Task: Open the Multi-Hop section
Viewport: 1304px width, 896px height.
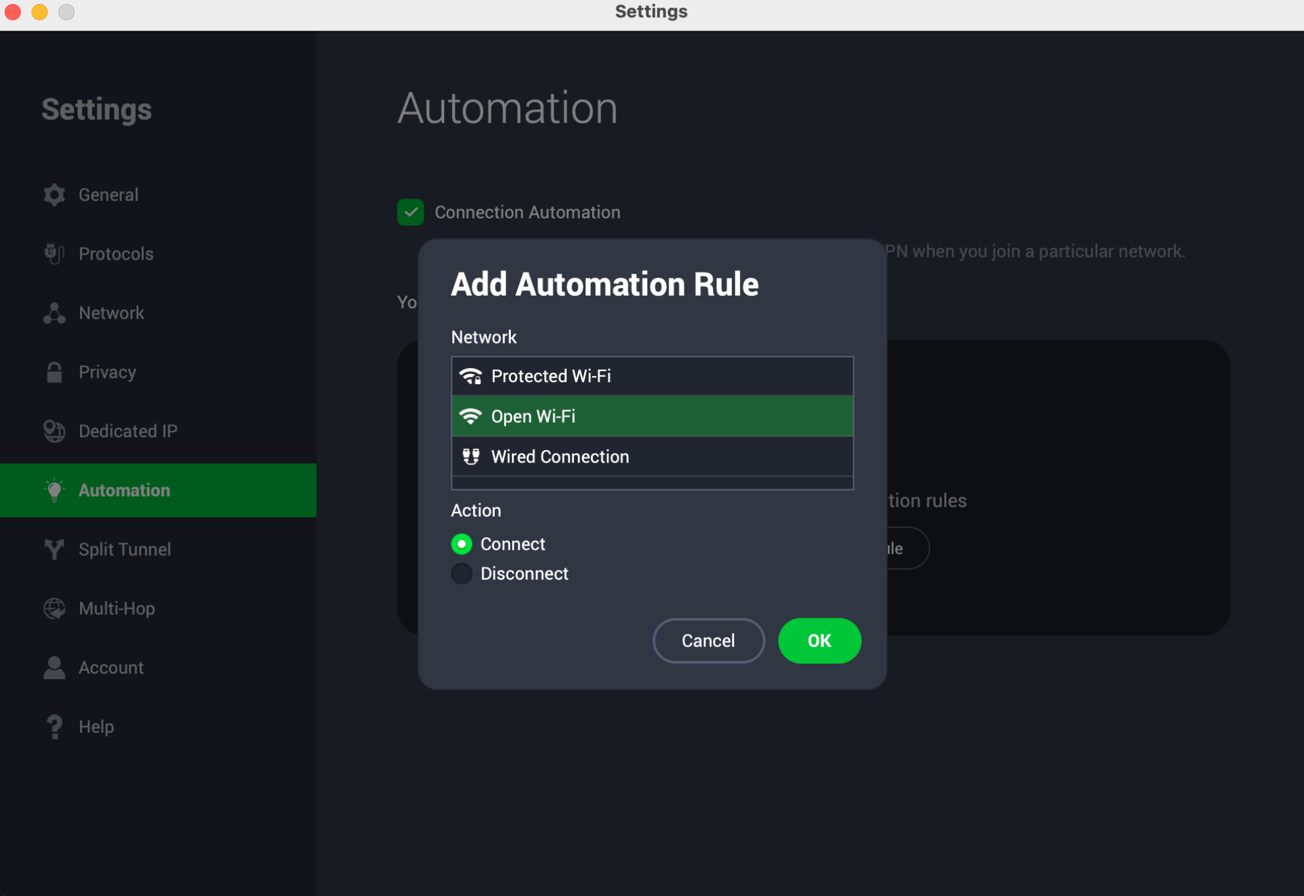Action: [x=159, y=608]
